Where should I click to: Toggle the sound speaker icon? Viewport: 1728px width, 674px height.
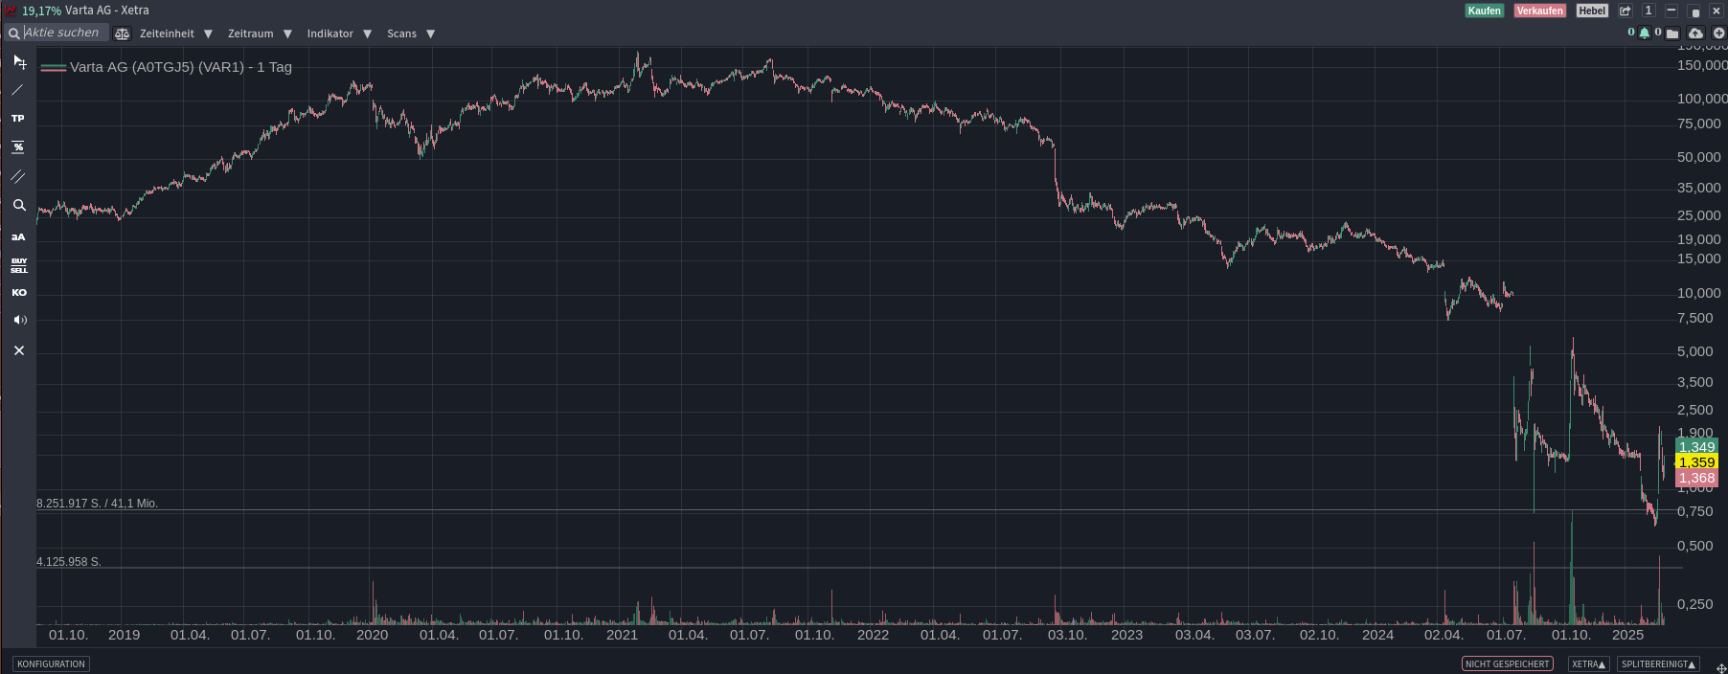19,320
